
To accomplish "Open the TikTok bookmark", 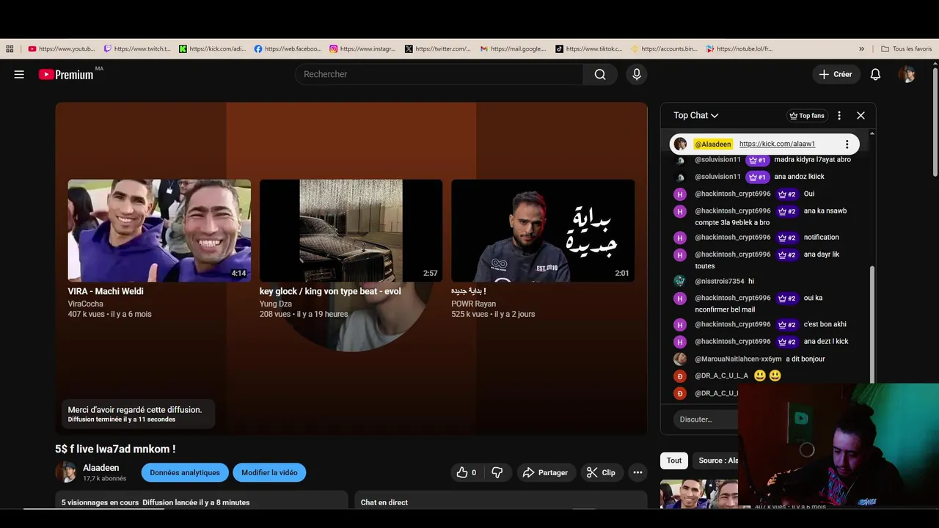I will 589,49.
